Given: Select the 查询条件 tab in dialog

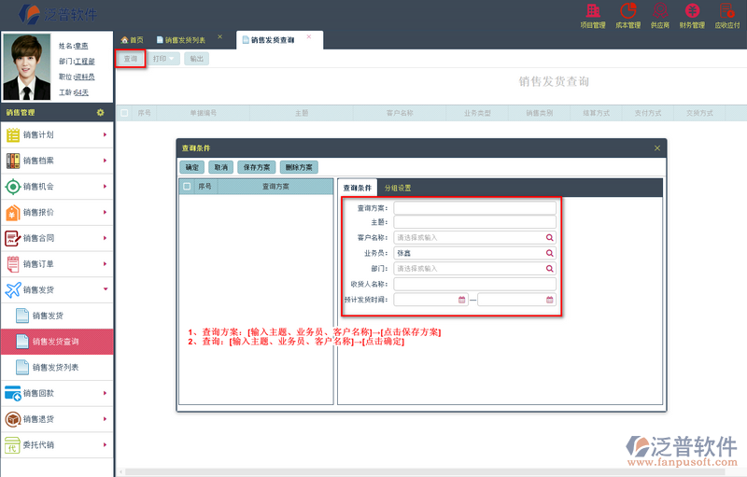Looking at the screenshot, I should [358, 188].
